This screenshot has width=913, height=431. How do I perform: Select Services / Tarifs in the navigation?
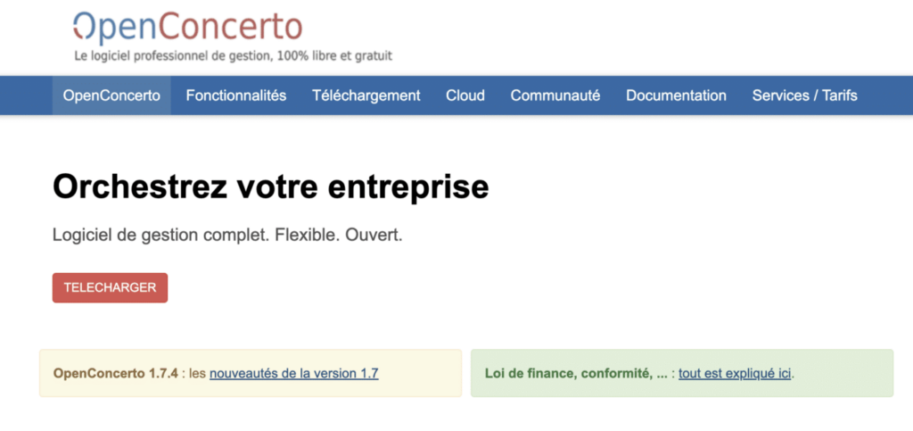tap(804, 95)
